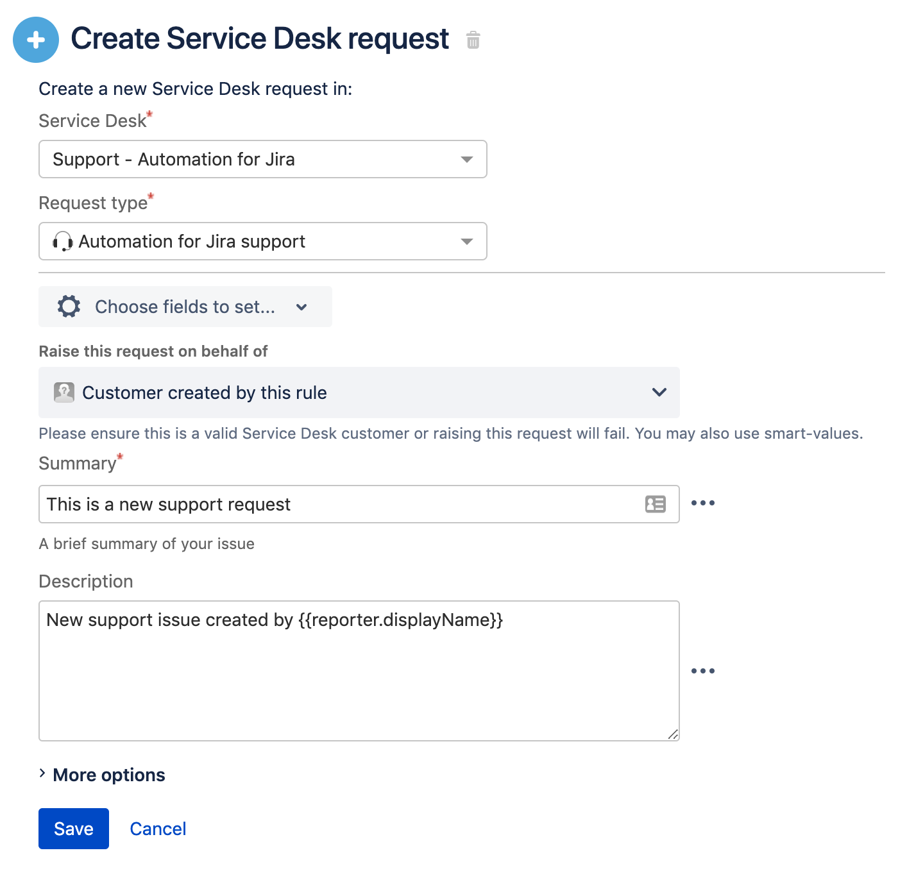This screenshot has height=871, width=907.
Task: Click the blue plus icon in the header
Action: point(36,40)
